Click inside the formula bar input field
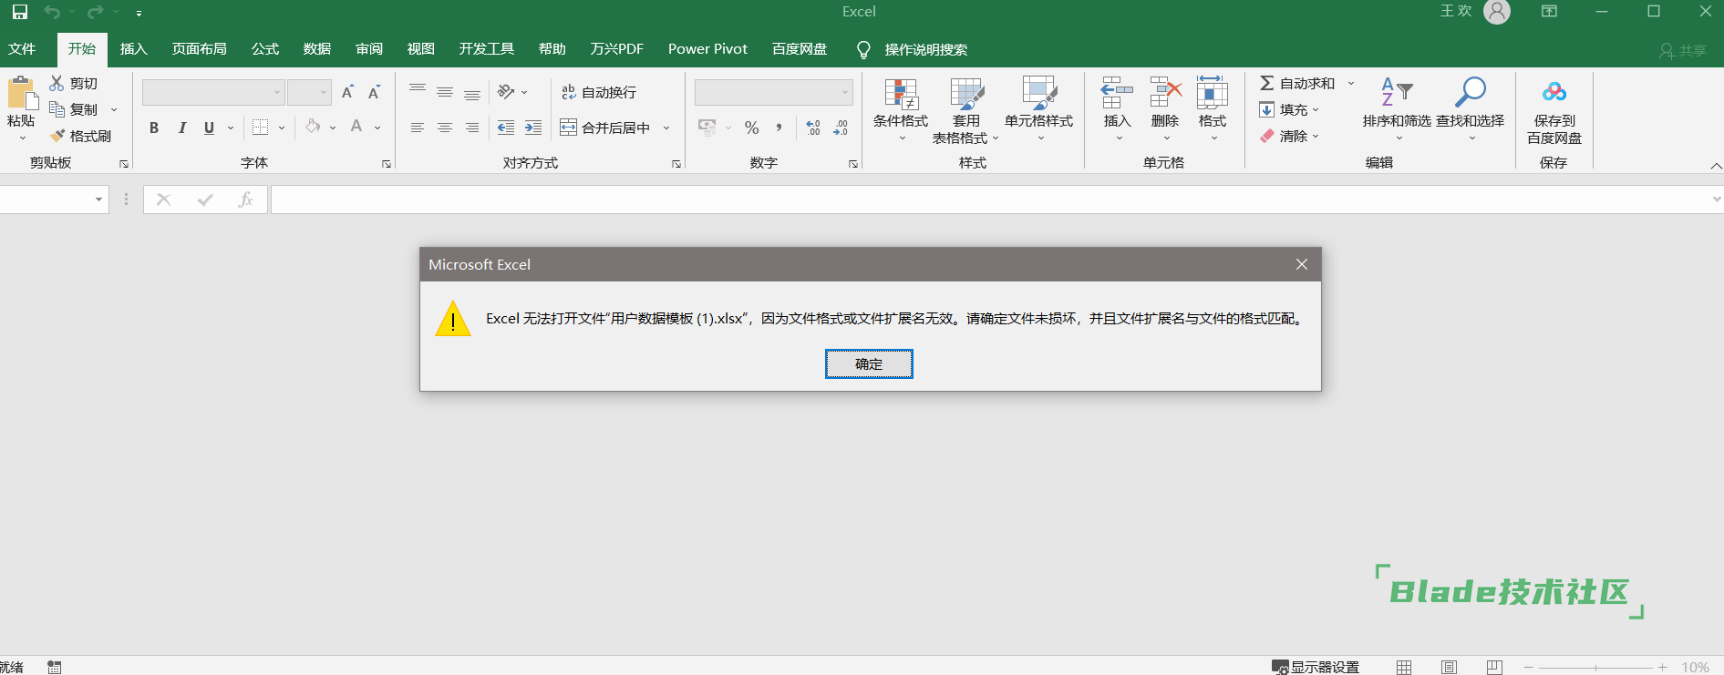The image size is (1724, 675). pyautogui.click(x=985, y=199)
